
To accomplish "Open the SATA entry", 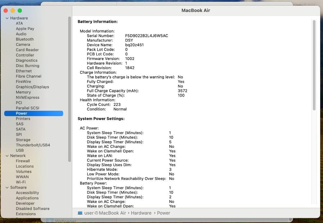I will pos(21,129).
